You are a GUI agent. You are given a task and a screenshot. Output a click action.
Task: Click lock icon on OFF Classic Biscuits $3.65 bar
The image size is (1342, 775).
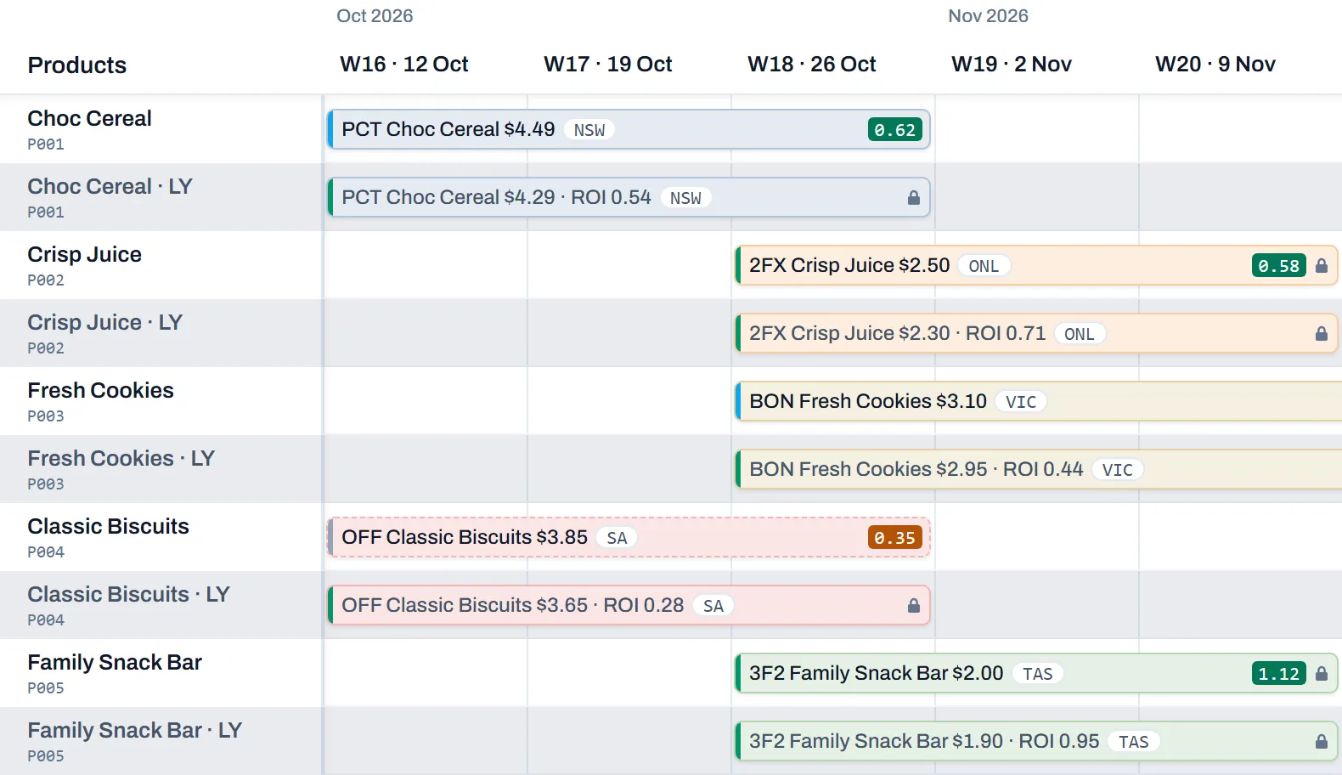pos(914,605)
